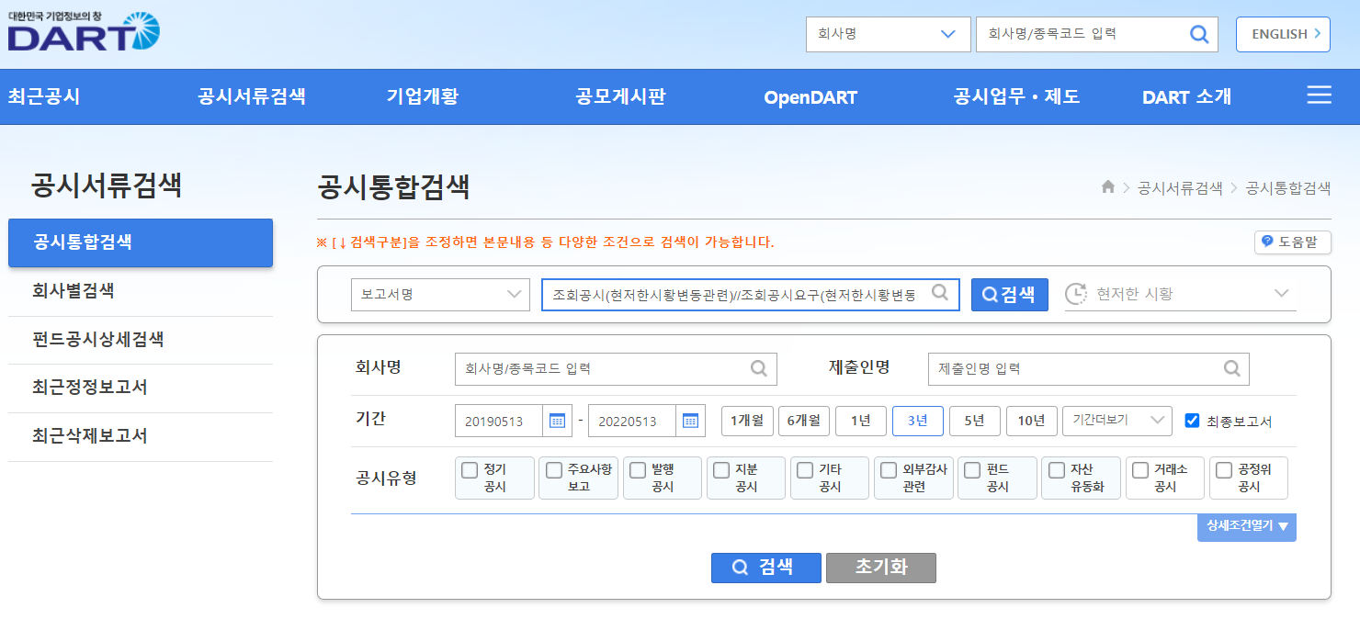Check the 발행공시 checkbox
Viewport: 1360px width, 619px height.
click(638, 470)
